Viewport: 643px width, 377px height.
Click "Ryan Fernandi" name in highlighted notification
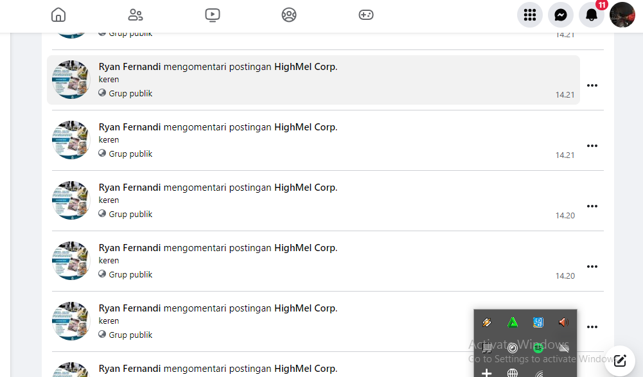pos(130,67)
